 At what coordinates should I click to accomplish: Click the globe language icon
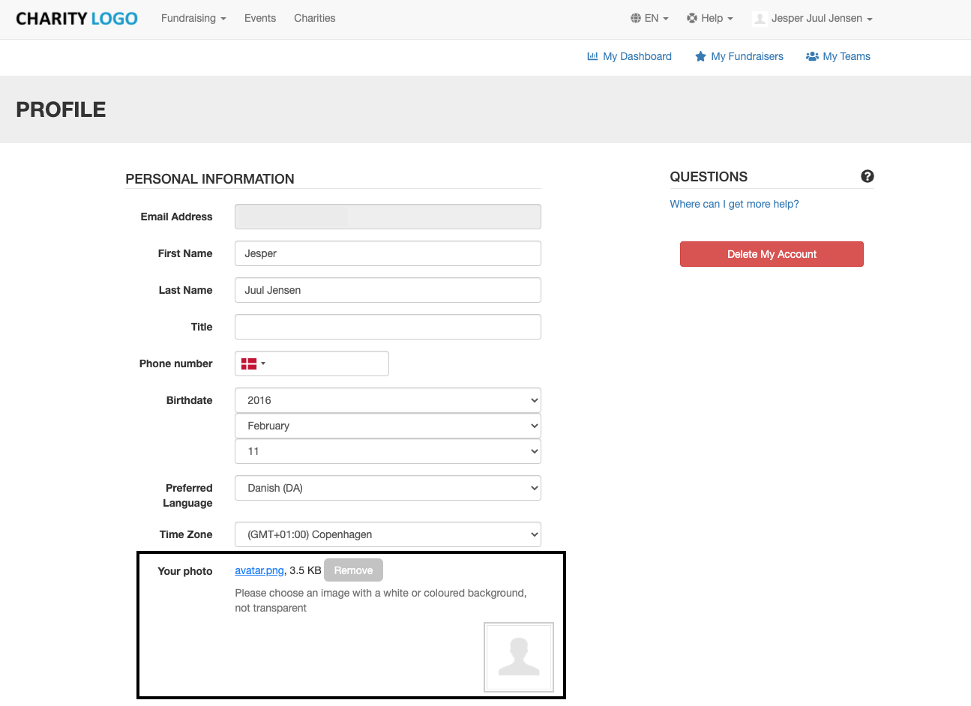[636, 18]
